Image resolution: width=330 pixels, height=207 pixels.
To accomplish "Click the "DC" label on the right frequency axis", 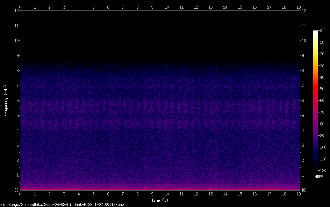I will click(304, 190).
